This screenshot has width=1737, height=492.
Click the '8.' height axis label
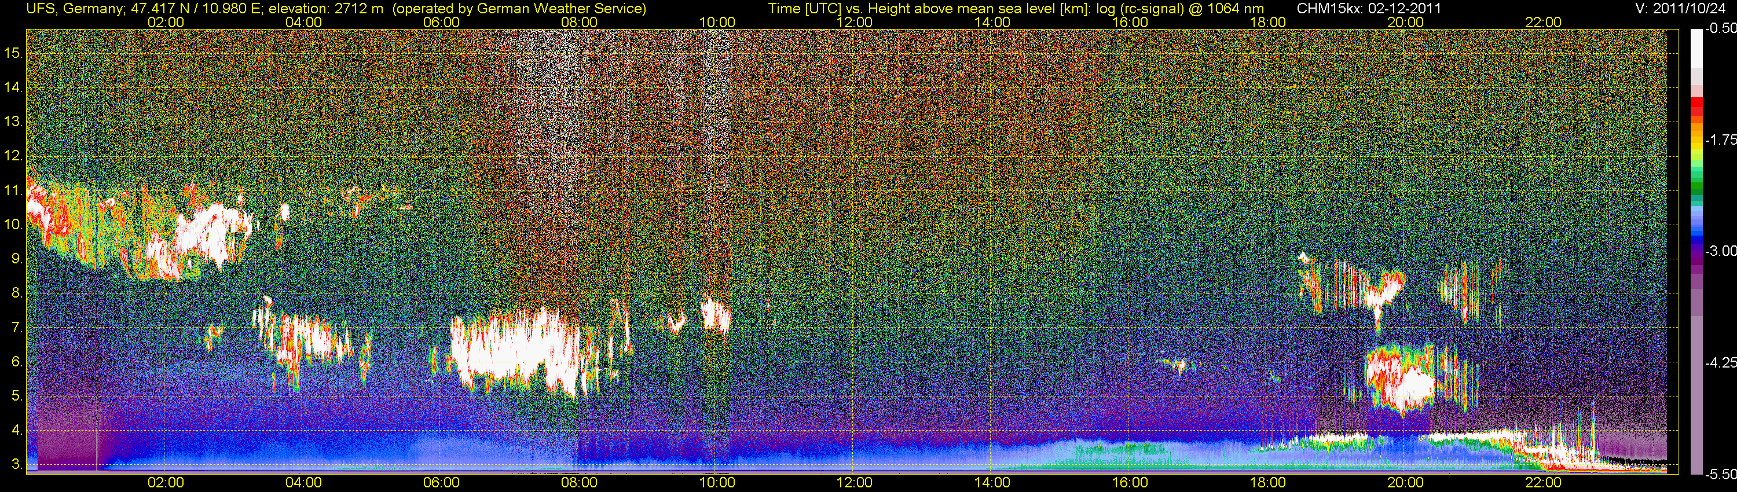[x=17, y=293]
